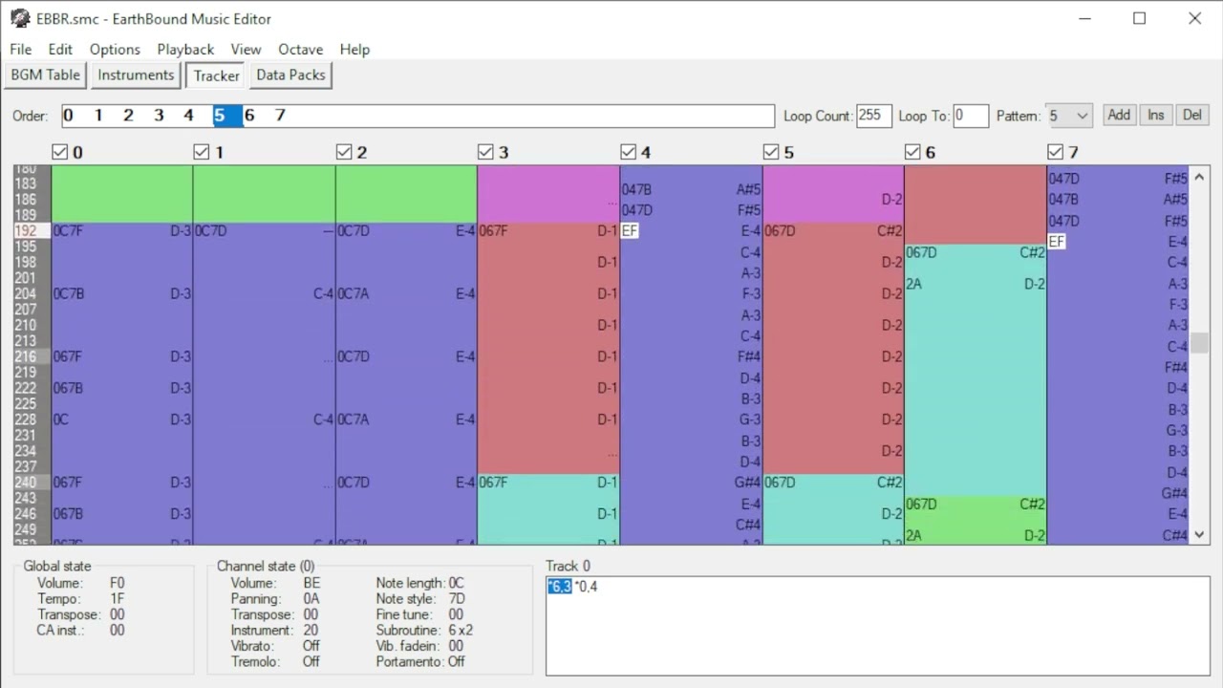The image size is (1223, 688).
Task: Click the Instrument value 20
Action: coord(311,631)
